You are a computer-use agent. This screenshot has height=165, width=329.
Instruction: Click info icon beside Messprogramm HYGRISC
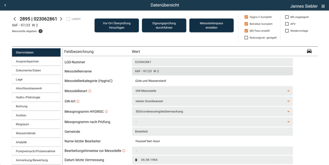click(106, 112)
